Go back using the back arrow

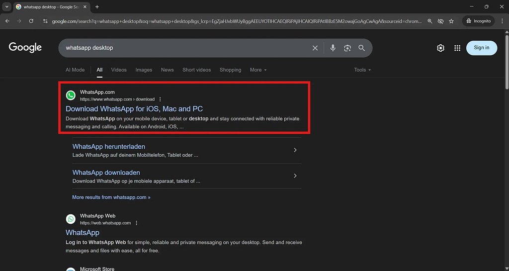tap(7, 21)
